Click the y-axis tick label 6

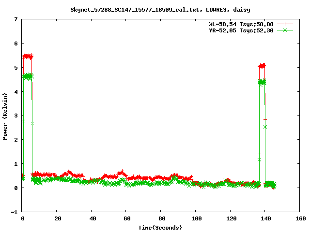coord(16,43)
